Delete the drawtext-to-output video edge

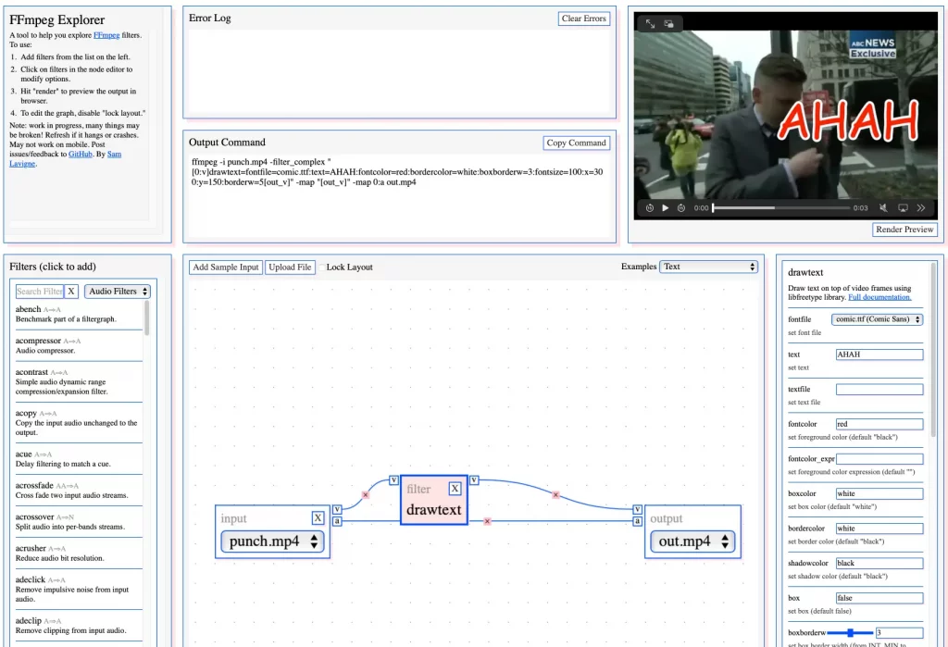555,494
